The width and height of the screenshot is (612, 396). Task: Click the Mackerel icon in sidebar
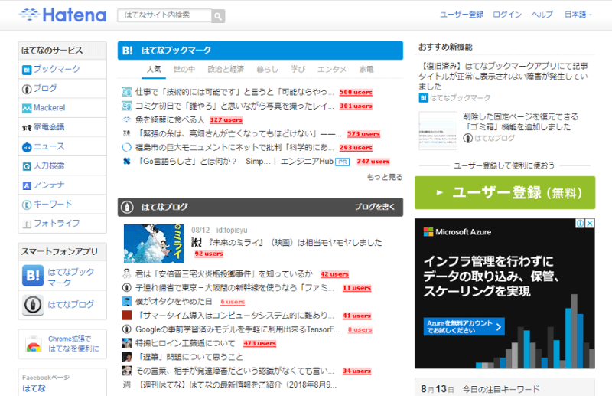tap(27, 108)
